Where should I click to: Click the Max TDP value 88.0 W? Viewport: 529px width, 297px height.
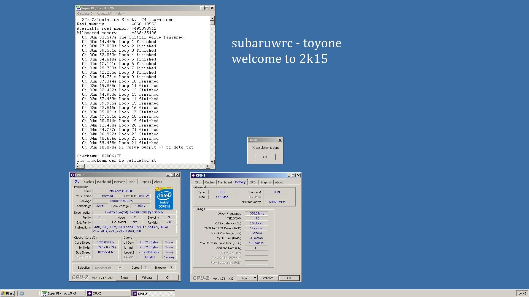(144, 196)
